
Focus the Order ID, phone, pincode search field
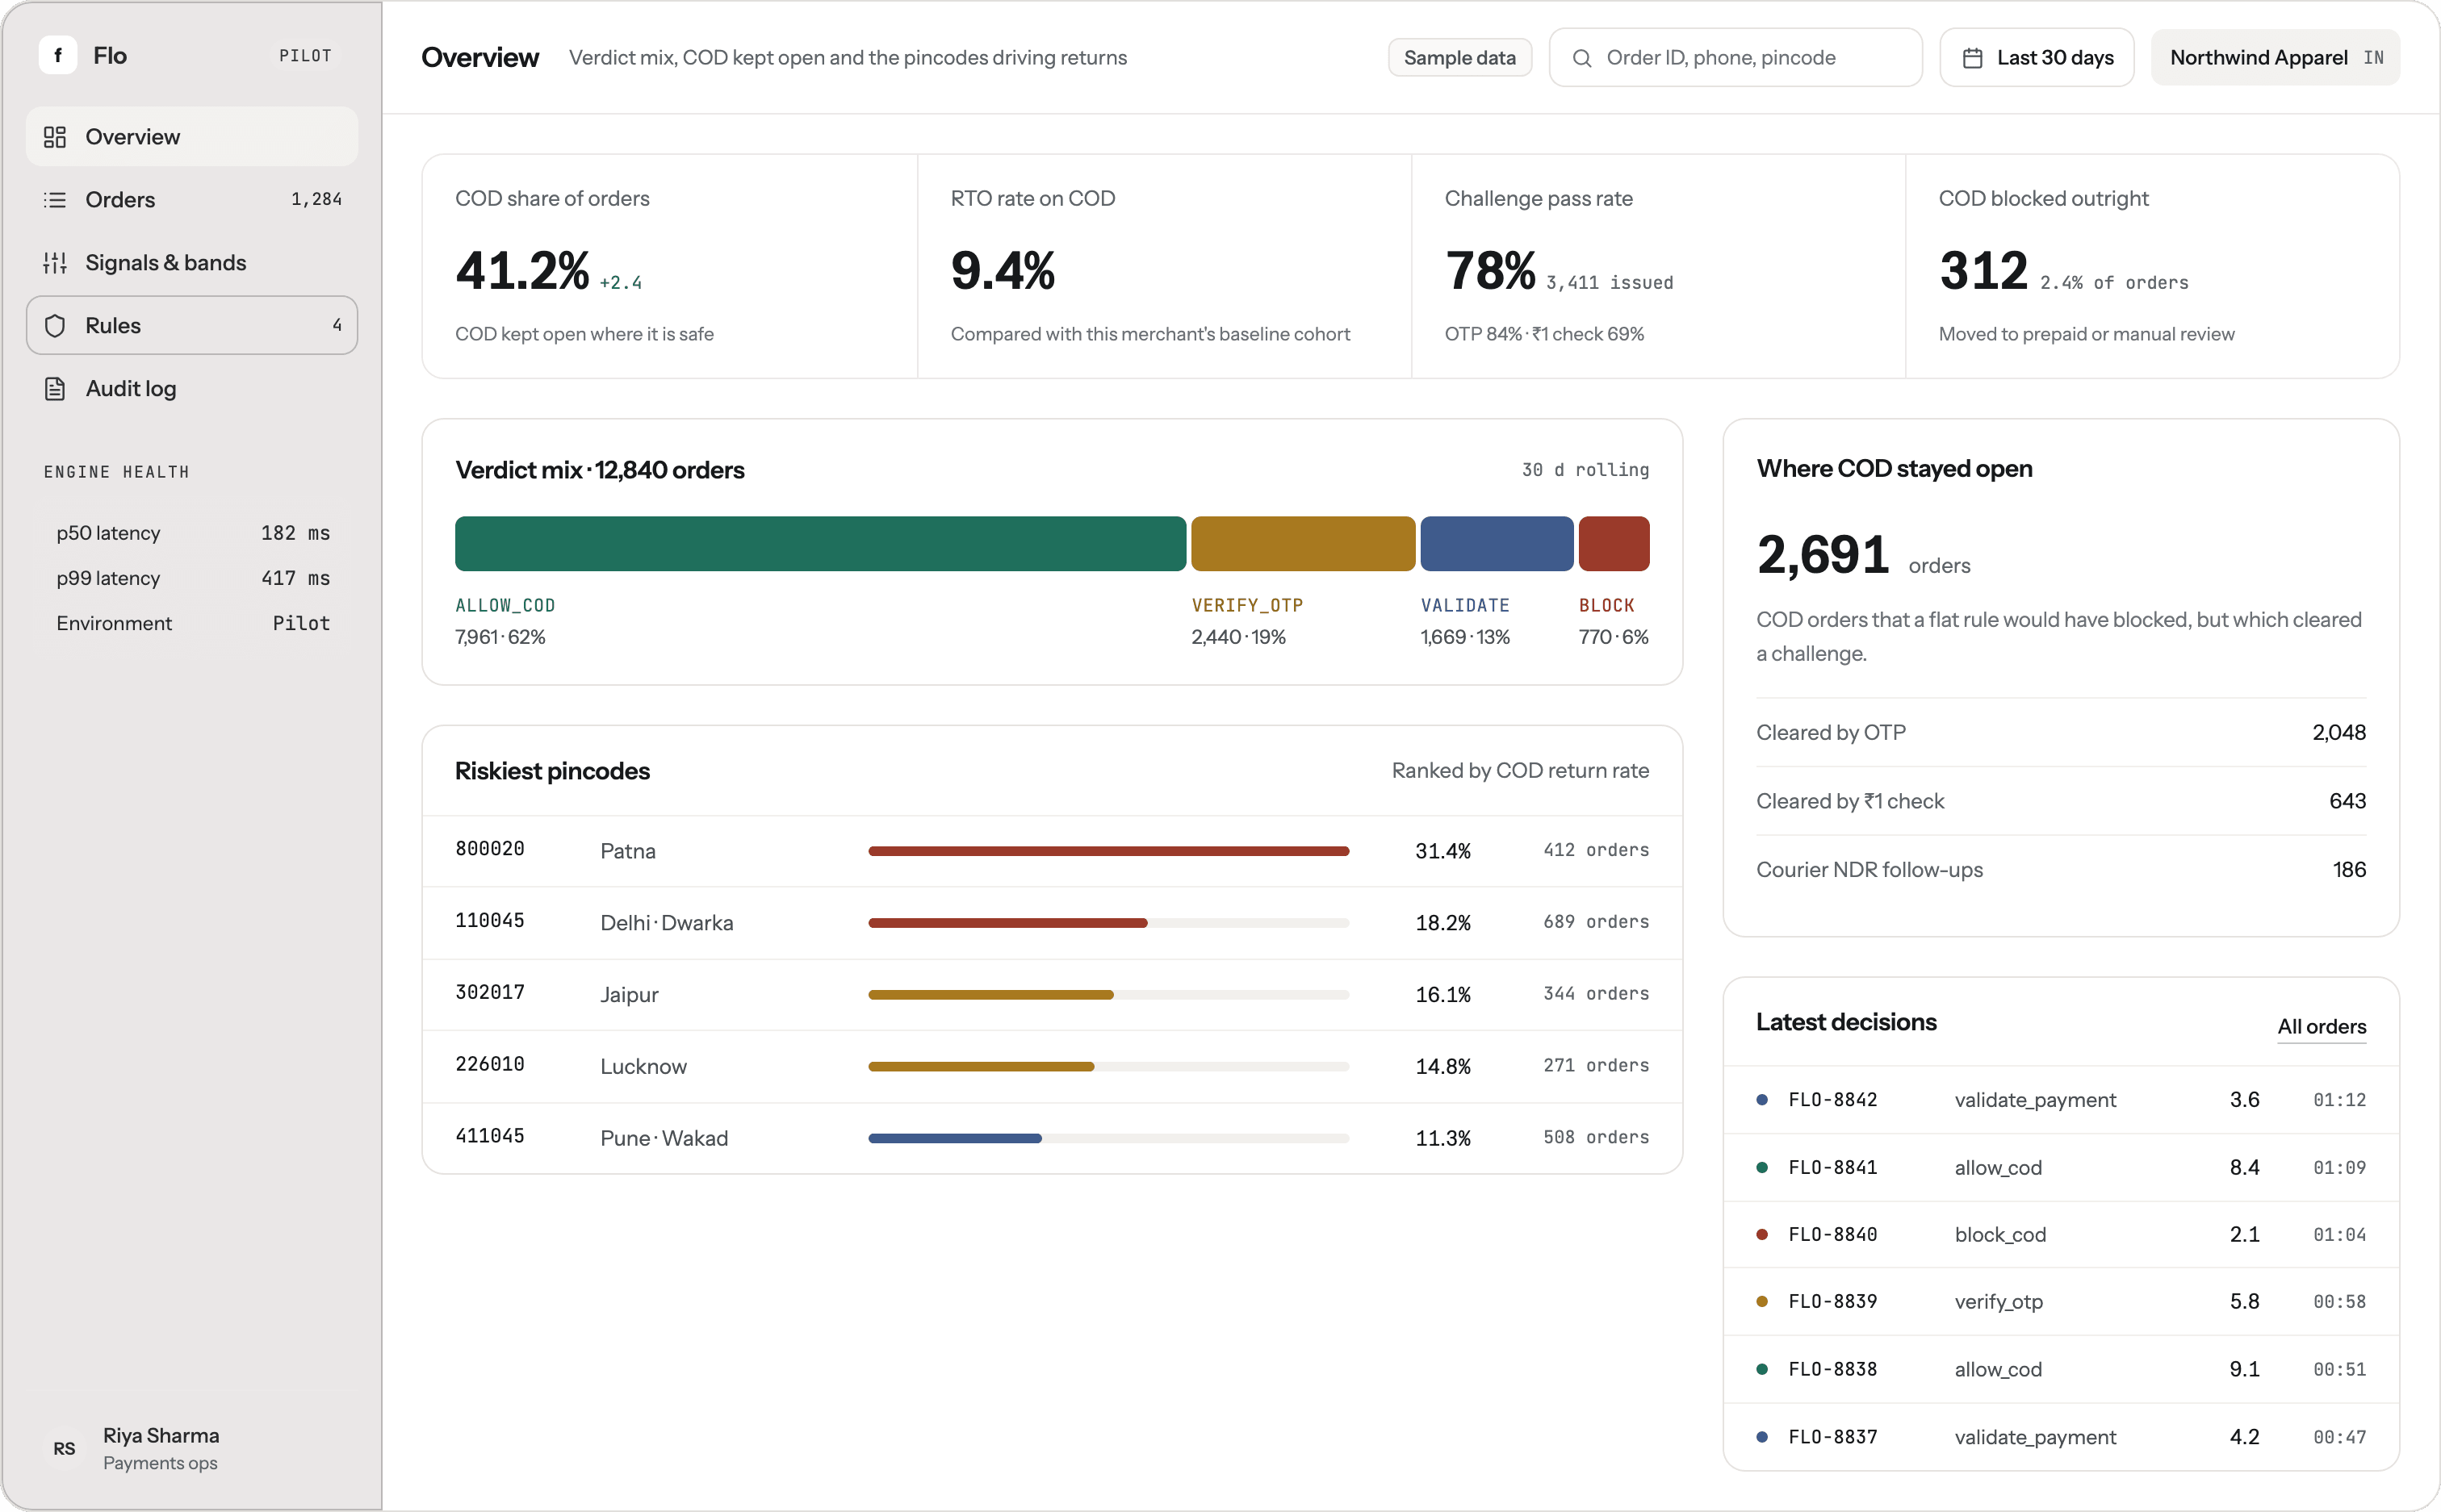1735,58
